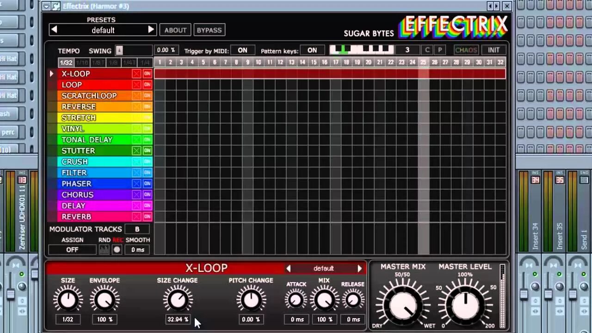The image size is (592, 333).
Task: Go to previous preset with left arrow
Action: tap(54, 30)
